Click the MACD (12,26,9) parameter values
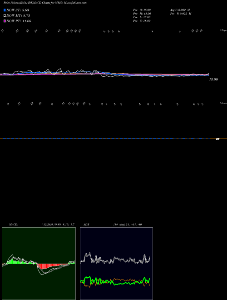The height and width of the screenshot is (300, 227). pos(58,225)
